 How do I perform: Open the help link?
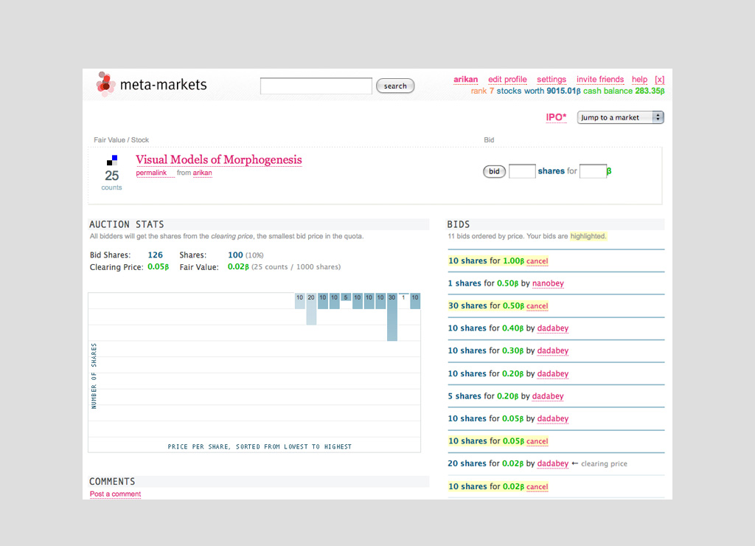tap(639, 80)
